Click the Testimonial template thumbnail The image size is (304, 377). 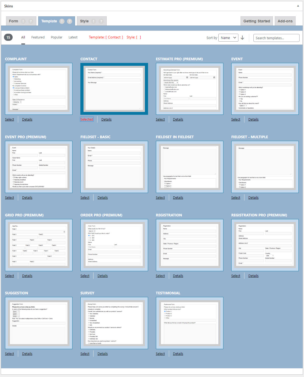189,323
